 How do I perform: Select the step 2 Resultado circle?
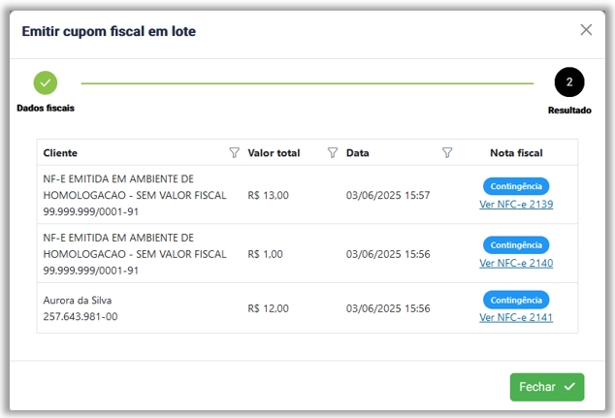pyautogui.click(x=569, y=82)
